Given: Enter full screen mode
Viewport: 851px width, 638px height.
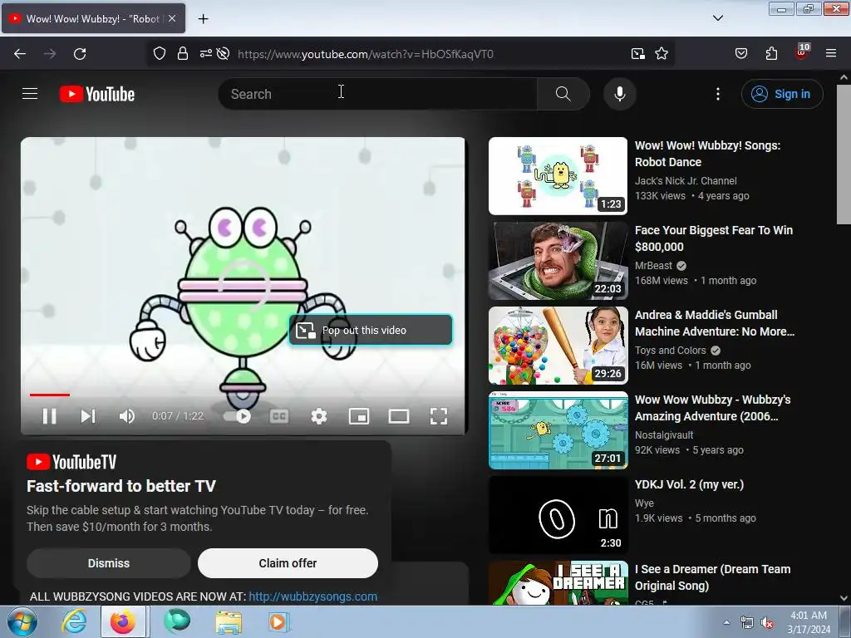Looking at the screenshot, I should tap(439, 416).
